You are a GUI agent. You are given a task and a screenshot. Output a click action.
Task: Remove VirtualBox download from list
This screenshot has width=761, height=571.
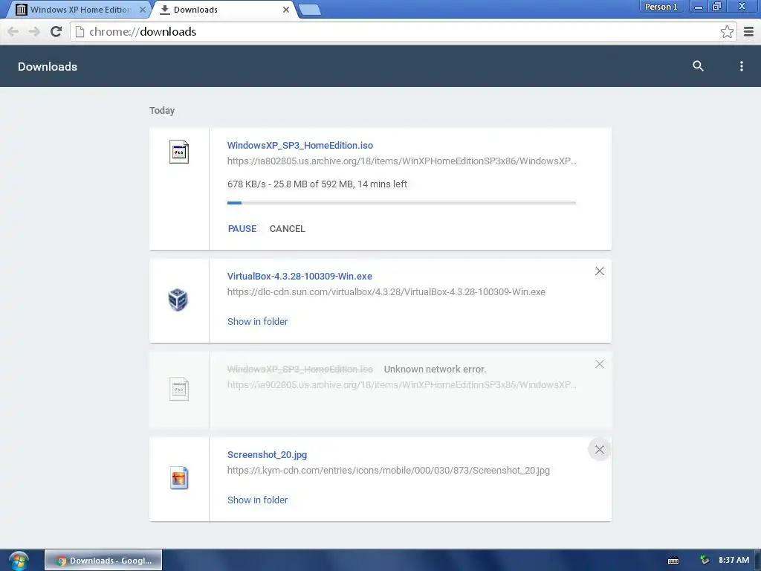coord(600,271)
